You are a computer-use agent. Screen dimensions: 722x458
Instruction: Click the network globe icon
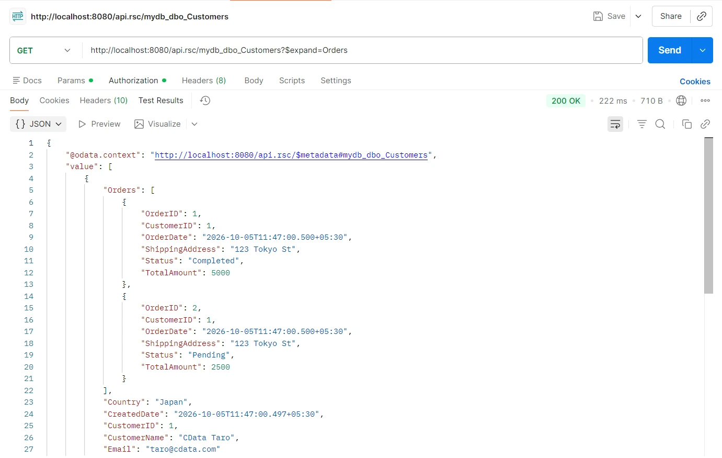(681, 100)
